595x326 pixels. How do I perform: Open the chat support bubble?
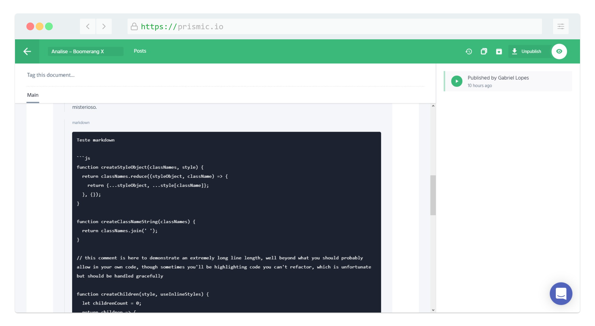561,294
